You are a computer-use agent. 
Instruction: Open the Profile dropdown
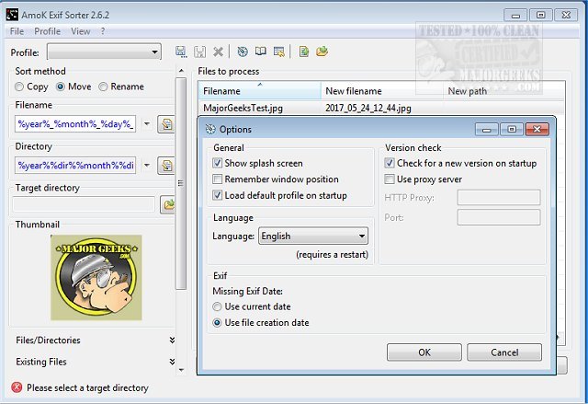point(104,52)
